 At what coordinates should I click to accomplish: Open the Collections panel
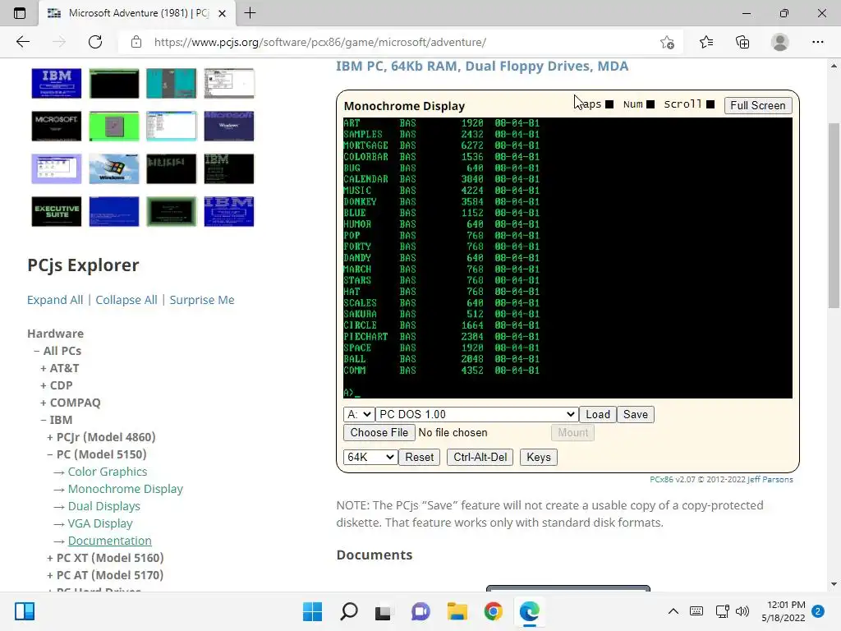coord(742,42)
